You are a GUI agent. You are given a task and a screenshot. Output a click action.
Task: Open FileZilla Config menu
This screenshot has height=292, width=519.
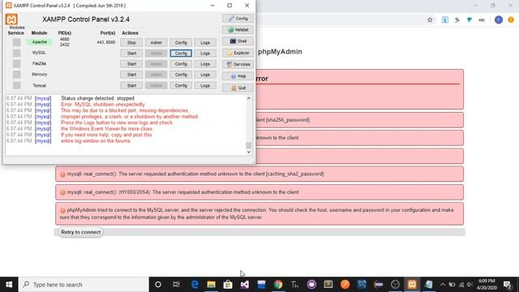click(x=181, y=64)
